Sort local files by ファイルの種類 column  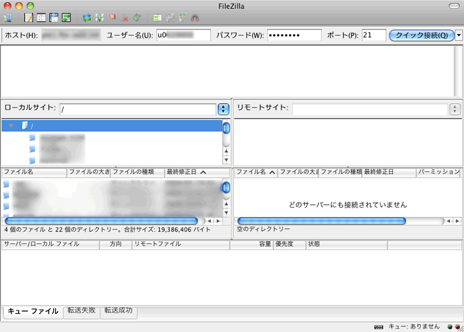[138, 172]
